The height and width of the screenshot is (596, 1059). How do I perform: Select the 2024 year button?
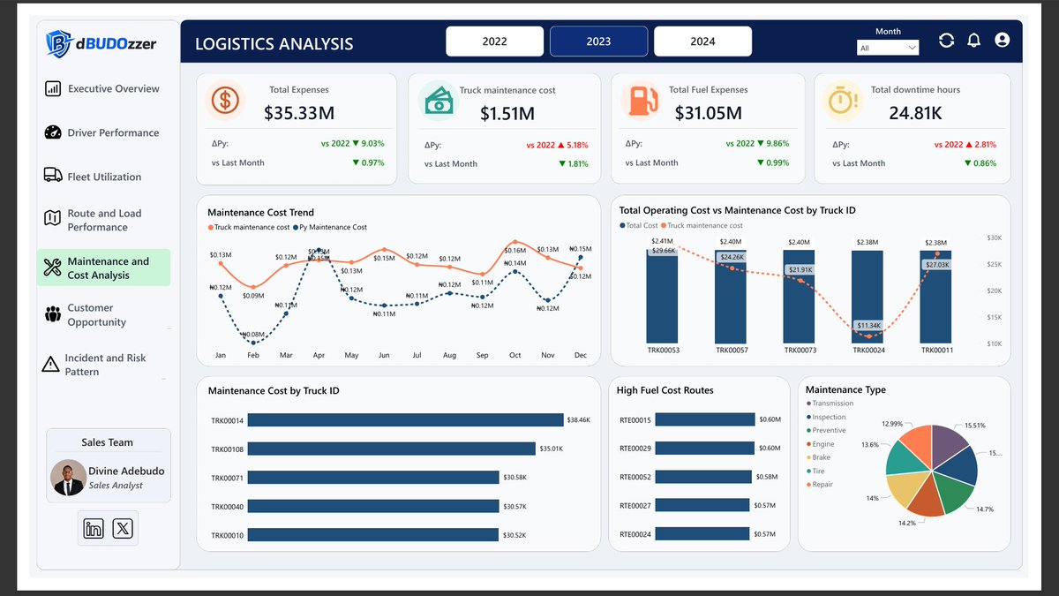point(702,41)
